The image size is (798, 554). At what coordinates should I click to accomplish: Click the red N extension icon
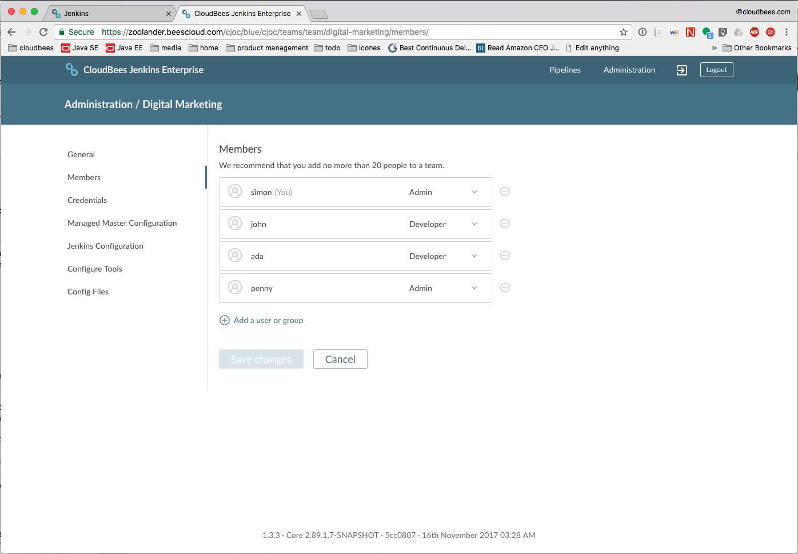coord(691,32)
